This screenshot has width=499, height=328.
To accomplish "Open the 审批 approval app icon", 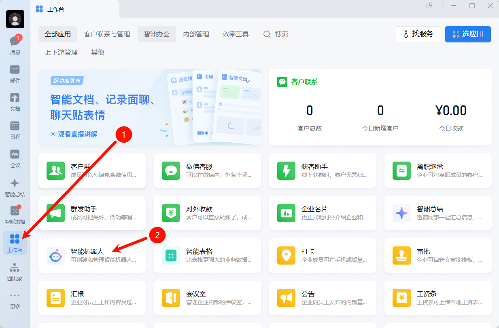I will tap(401, 256).
